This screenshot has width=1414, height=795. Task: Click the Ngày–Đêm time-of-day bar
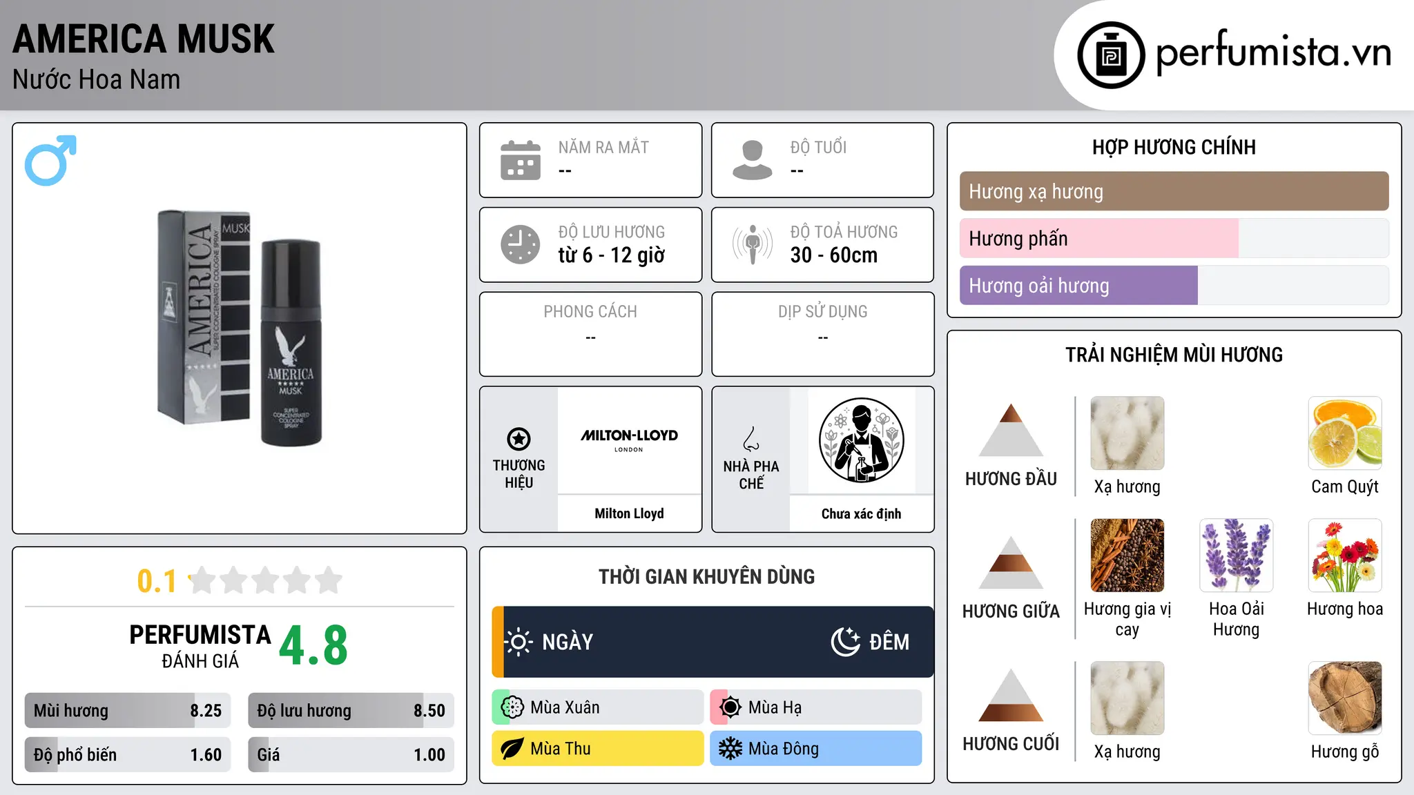[x=713, y=642]
